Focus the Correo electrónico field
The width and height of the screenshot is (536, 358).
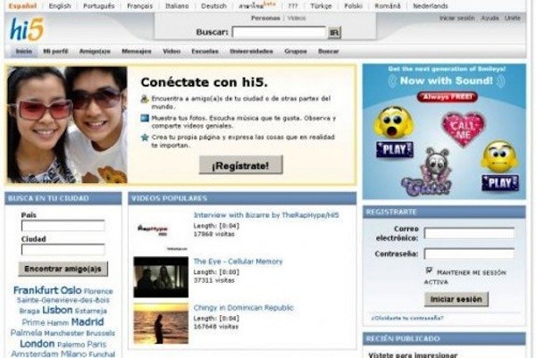pyautogui.click(x=469, y=233)
